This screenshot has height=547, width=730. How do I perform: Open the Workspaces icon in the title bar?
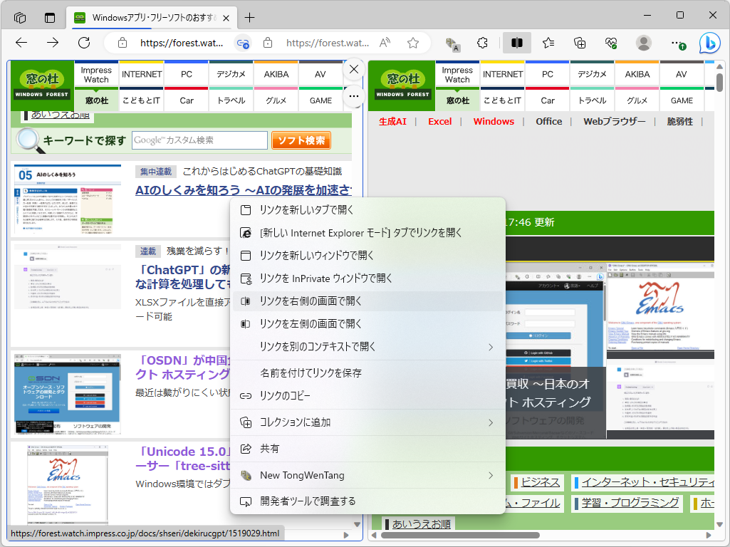(20, 18)
